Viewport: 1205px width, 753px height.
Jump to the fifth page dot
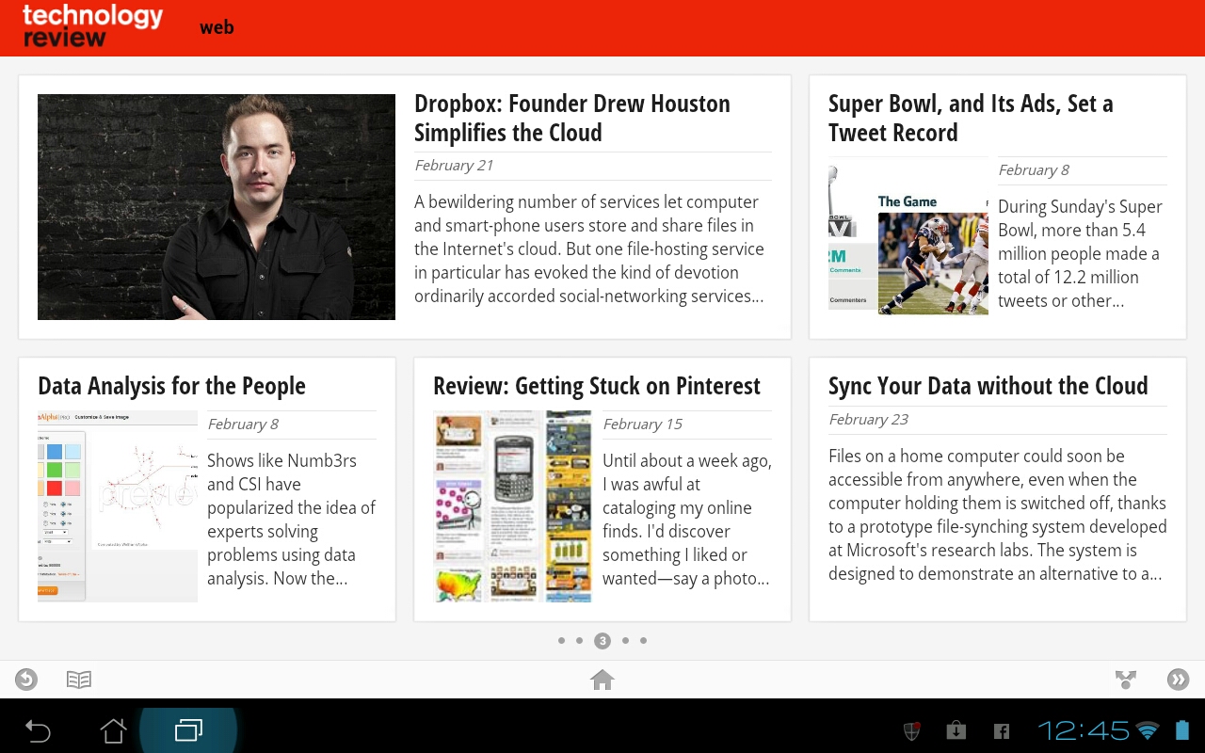644,641
